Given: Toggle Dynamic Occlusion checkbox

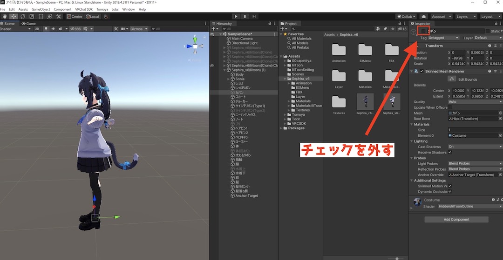Looking at the screenshot, I should 450,192.
